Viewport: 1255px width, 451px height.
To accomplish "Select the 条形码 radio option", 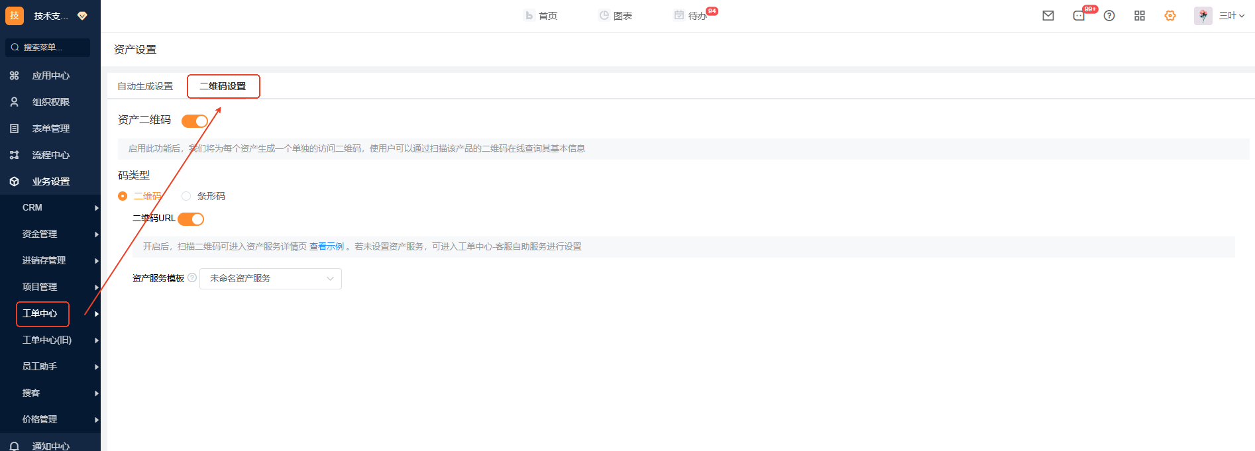I will point(186,196).
